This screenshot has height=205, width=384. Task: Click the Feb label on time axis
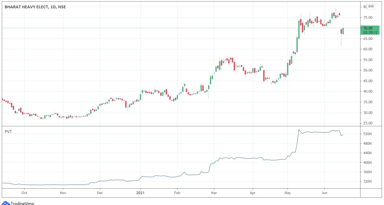[x=177, y=193]
